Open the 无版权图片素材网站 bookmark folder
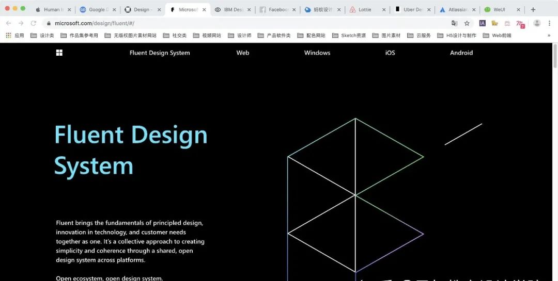The image size is (558, 281). 130,36
